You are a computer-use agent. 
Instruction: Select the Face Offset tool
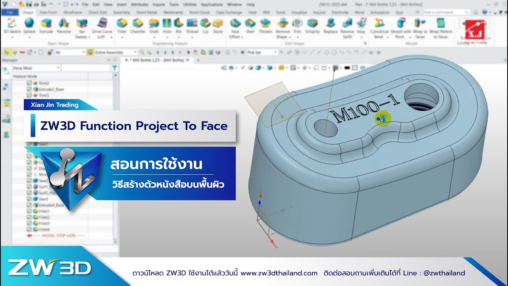[x=235, y=28]
